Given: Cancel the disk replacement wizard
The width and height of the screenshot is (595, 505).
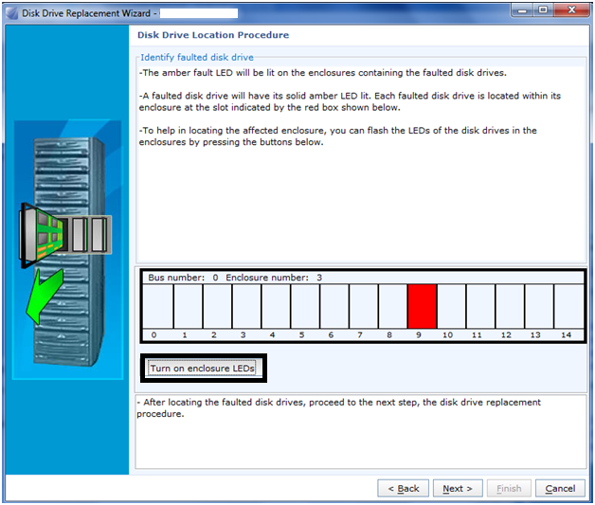Looking at the screenshot, I should 560,488.
